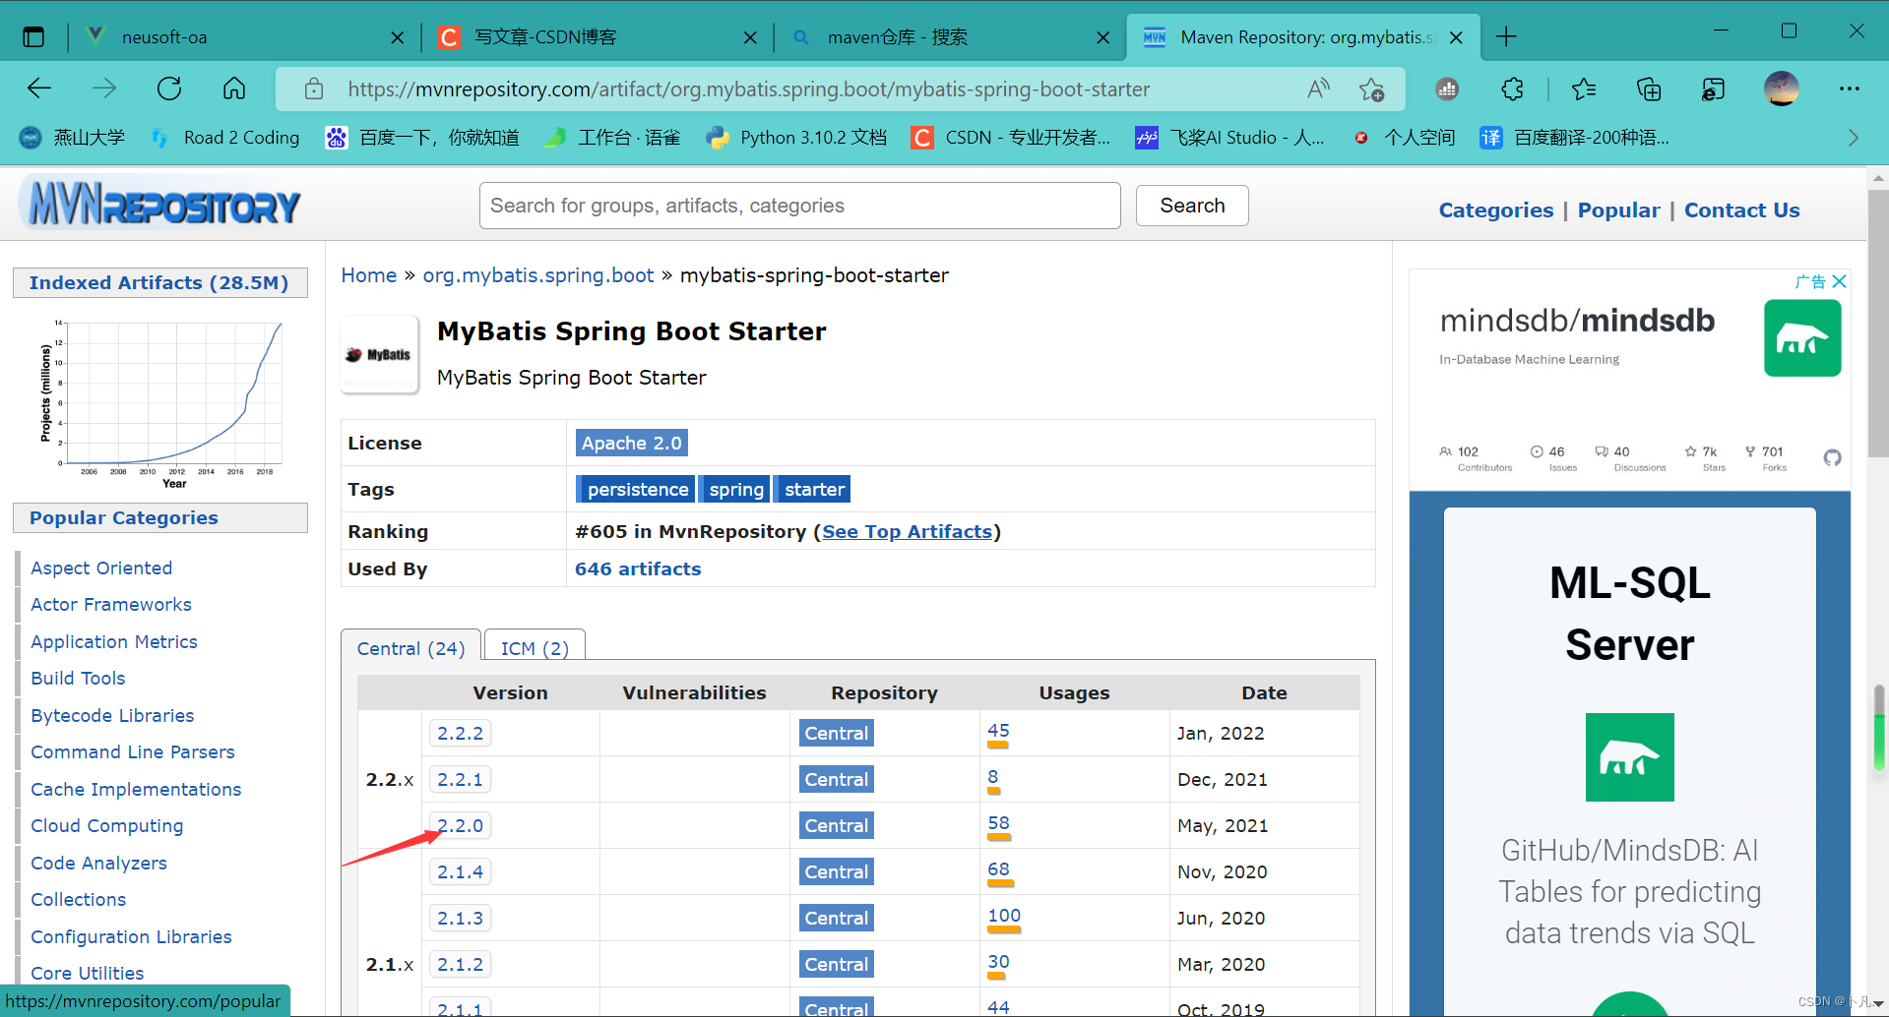
Task: Open the Road 2 Coding bookmark
Action: [225, 138]
